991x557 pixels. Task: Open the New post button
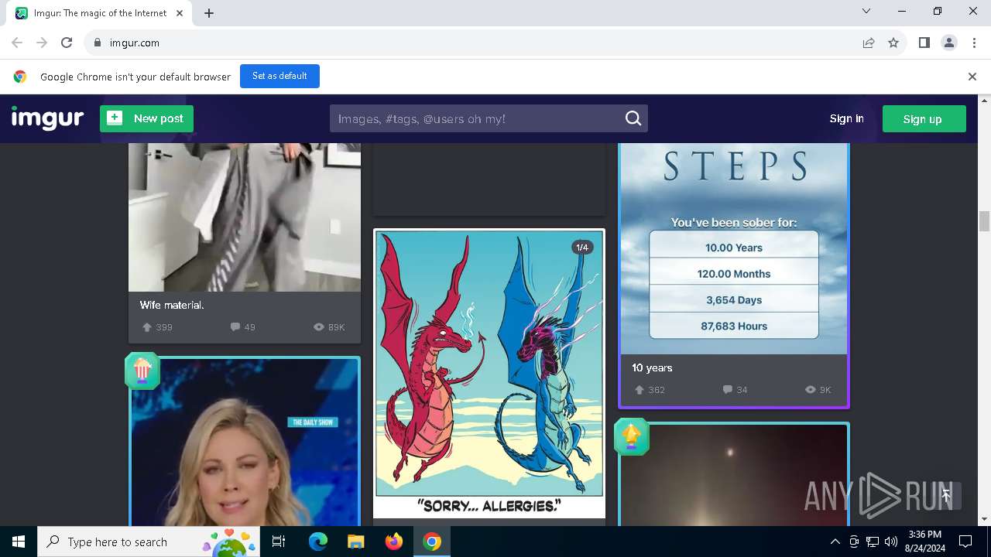[x=146, y=118]
